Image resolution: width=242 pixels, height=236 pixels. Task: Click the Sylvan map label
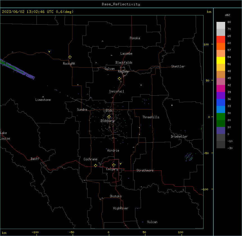109,69
